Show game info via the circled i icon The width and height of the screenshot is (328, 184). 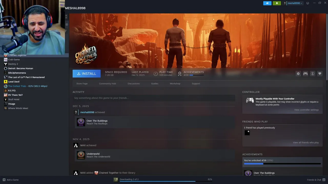312,74
